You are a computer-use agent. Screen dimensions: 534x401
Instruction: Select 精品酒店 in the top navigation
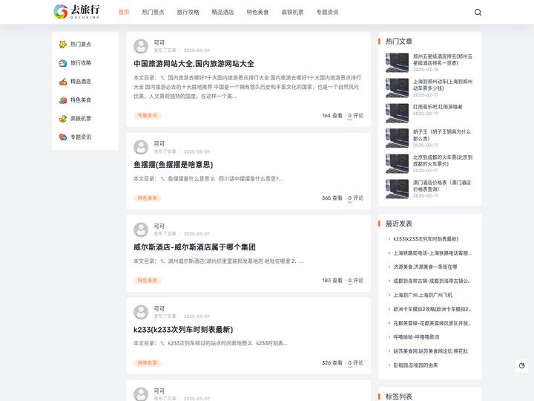(222, 13)
